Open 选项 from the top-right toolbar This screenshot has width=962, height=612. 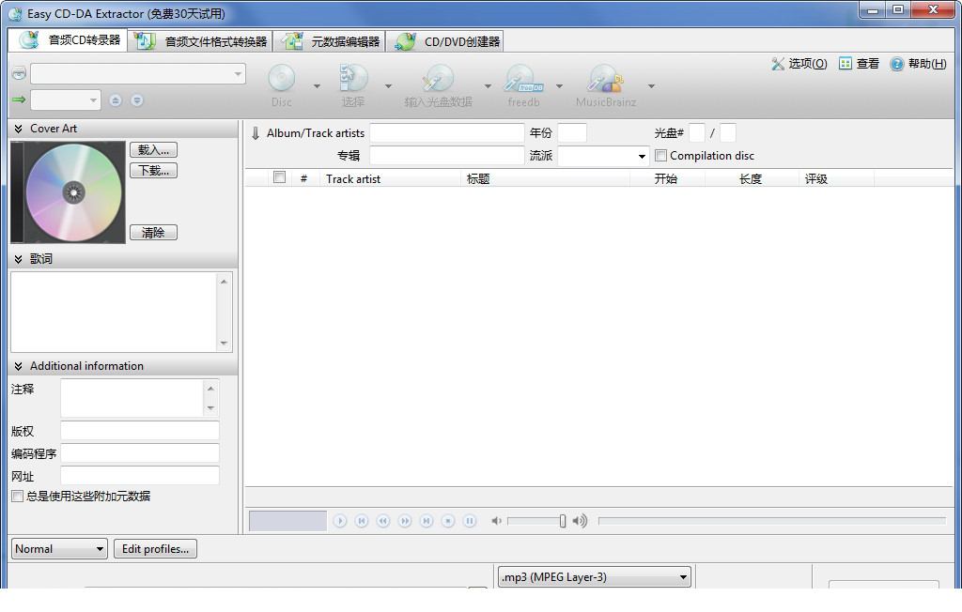point(798,63)
